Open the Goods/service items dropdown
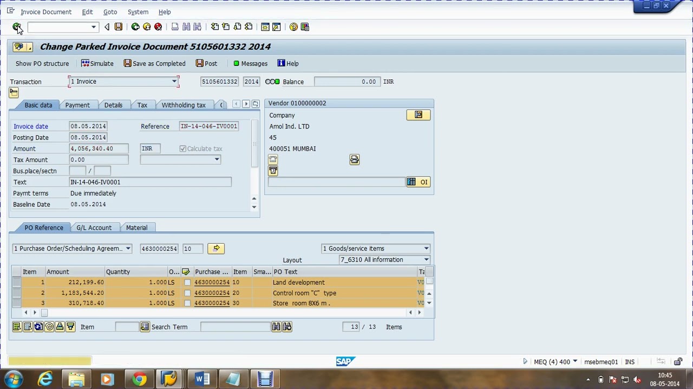 (x=426, y=249)
